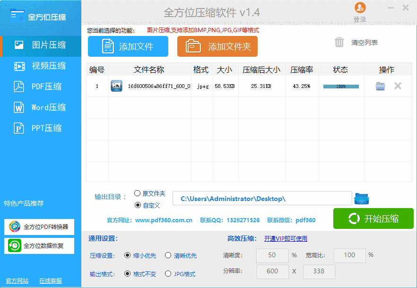Click the trash icon beside 清空列表

(339, 42)
